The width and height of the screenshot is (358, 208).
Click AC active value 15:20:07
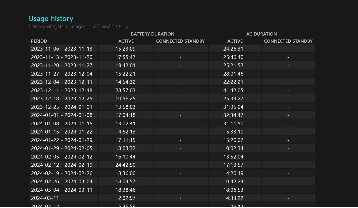[x=233, y=140]
